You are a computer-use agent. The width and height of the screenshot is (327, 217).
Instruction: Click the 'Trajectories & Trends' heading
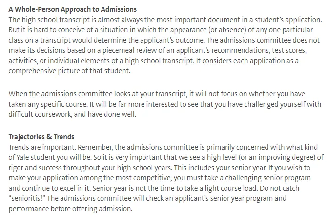pos(41,137)
